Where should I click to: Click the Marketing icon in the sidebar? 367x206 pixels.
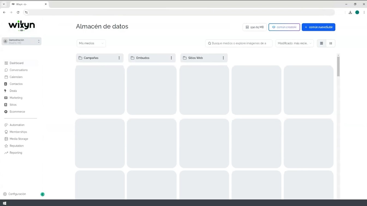point(6,98)
